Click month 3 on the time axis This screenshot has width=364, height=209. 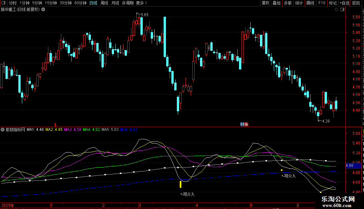[x=140, y=205]
